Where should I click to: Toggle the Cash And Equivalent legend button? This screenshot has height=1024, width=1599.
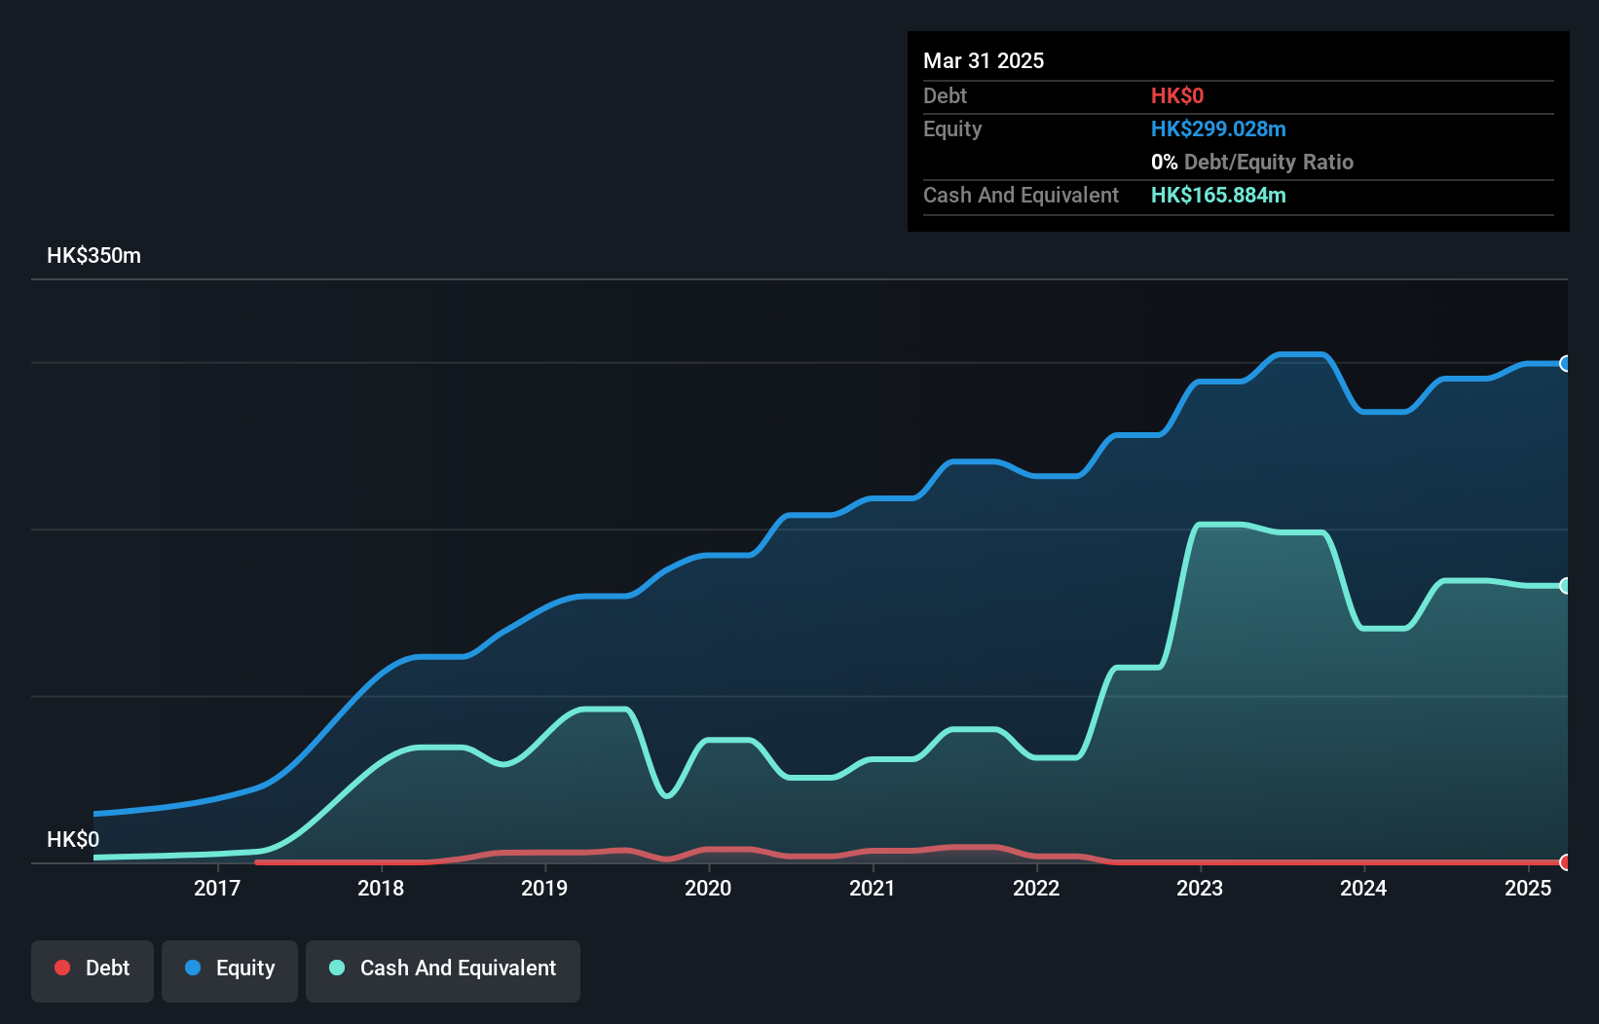[443, 970]
